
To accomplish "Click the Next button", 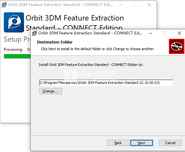I will pyautogui.click(x=142, y=143).
